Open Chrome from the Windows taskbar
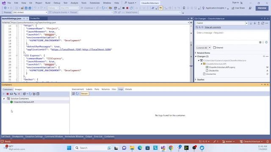The image size is (271, 152). pos(171,148)
